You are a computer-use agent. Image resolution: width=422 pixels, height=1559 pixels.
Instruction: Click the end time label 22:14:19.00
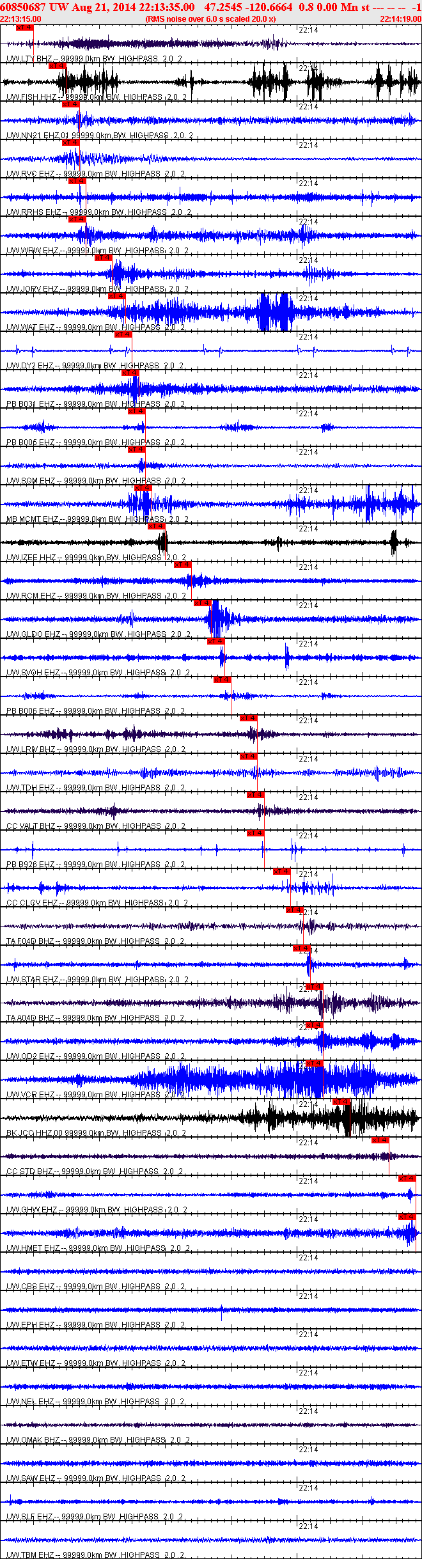(x=401, y=19)
